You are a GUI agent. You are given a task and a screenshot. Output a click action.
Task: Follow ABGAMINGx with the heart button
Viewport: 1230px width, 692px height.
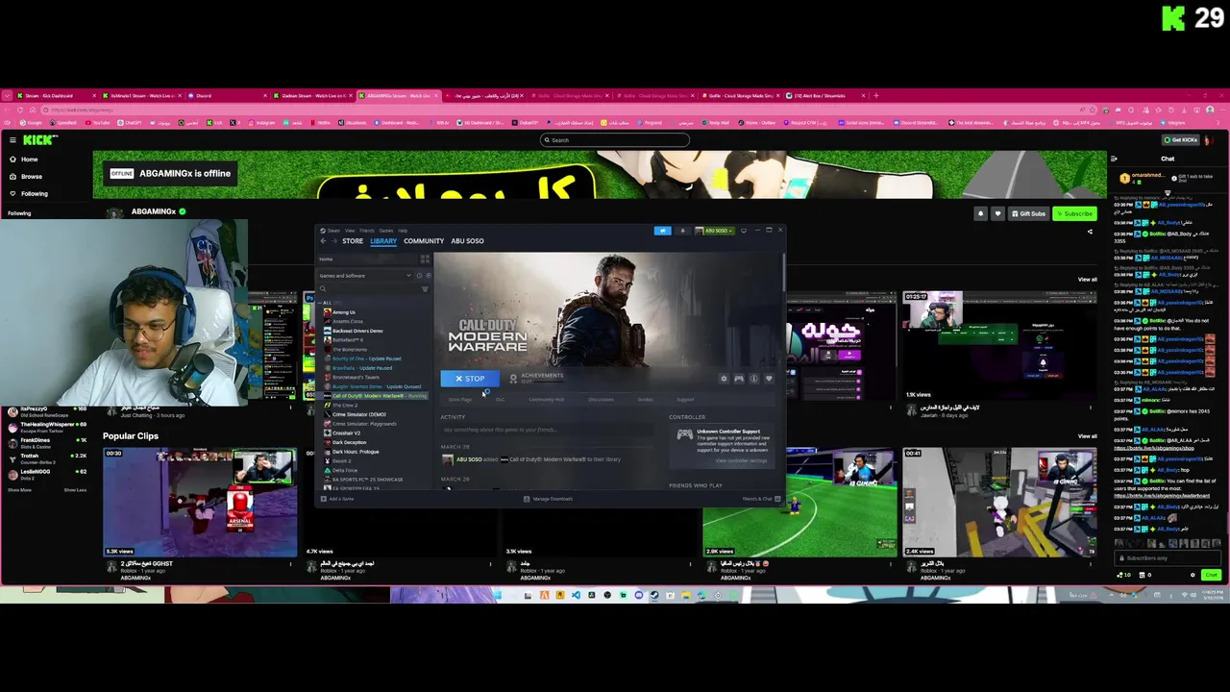coord(997,213)
